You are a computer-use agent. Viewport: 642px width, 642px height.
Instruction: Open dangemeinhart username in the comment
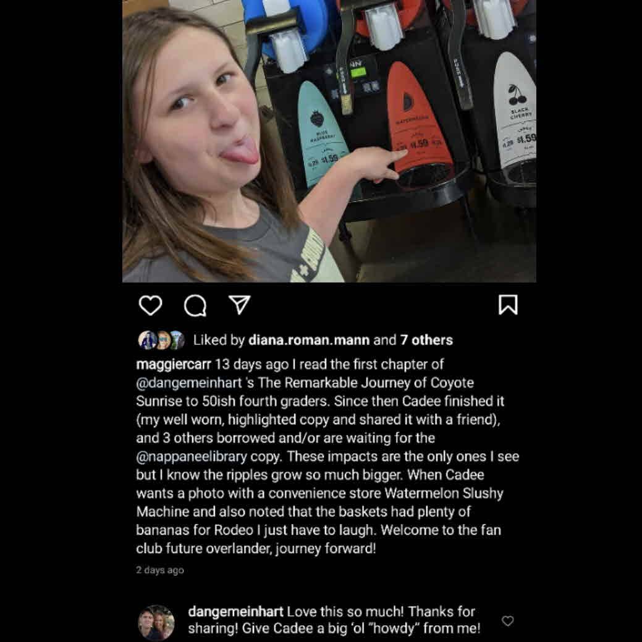click(235, 612)
